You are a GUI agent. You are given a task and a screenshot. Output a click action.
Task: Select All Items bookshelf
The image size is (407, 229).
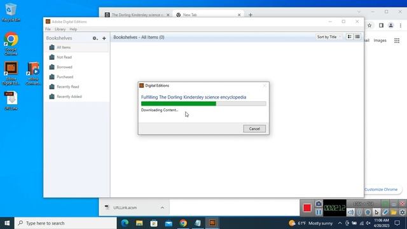point(76,47)
